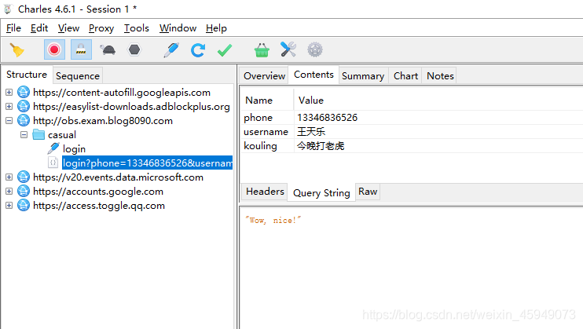Toggle the red Record button
The width and height of the screenshot is (583, 329).
point(54,49)
